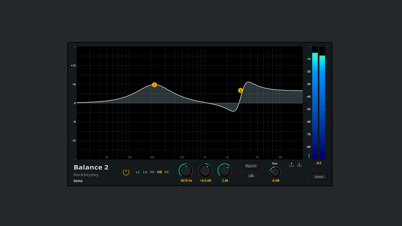Click the band number 2 selector ring

[126, 172]
